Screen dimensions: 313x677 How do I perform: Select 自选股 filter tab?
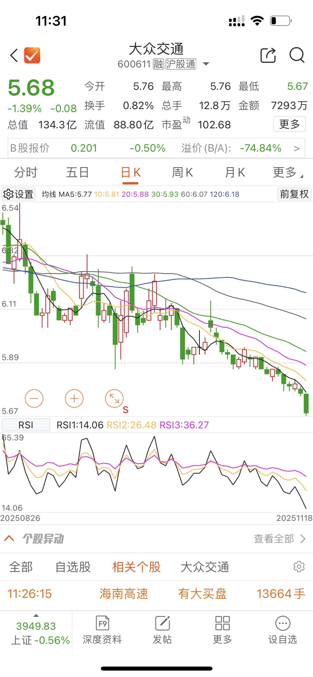click(x=73, y=567)
